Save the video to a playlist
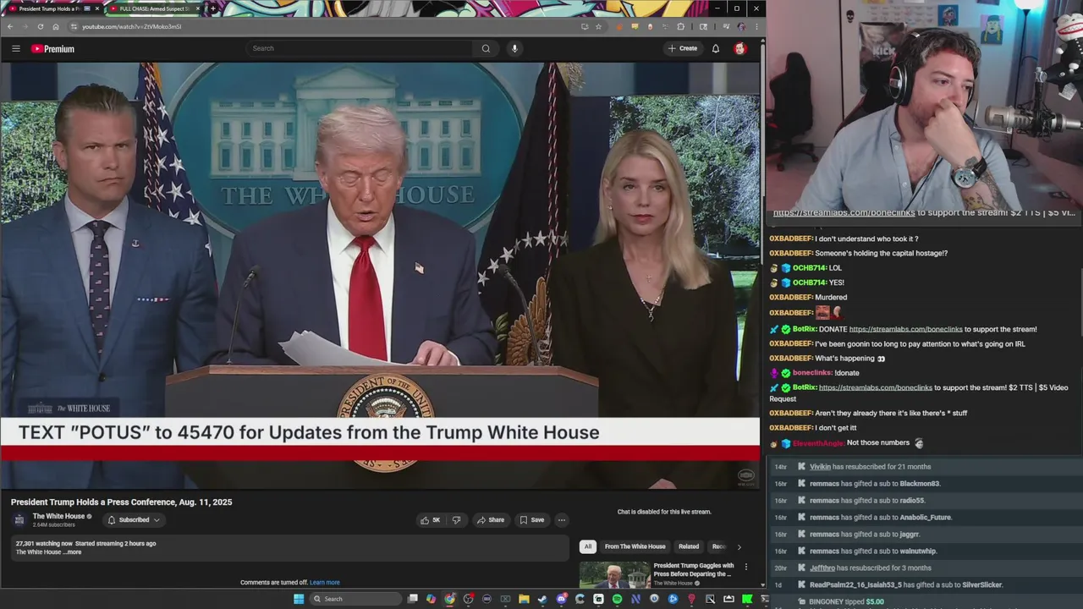1083x609 pixels. (x=531, y=520)
